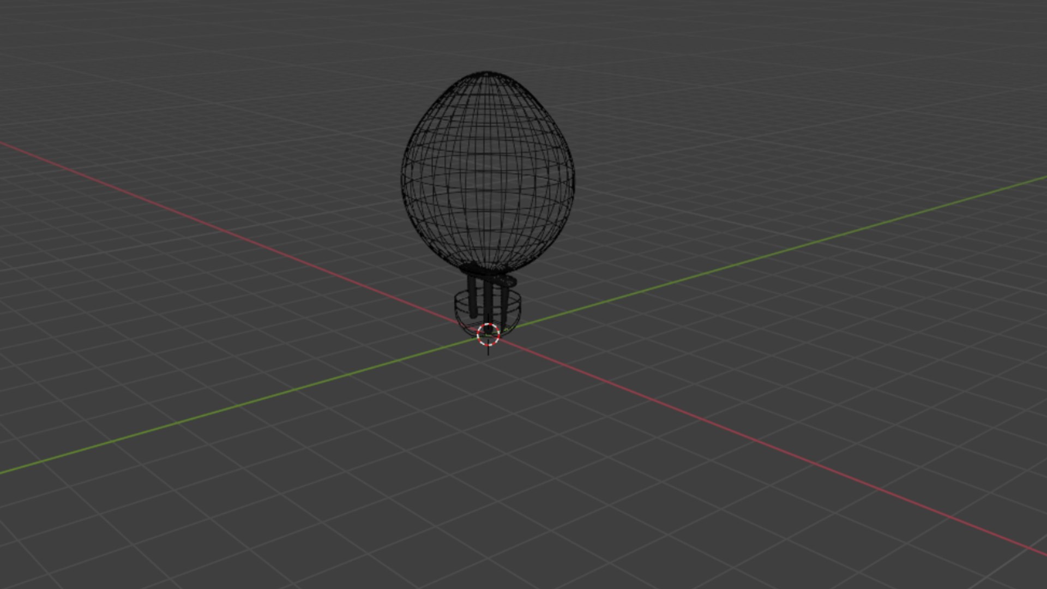Viewport: 1047px width, 589px height.
Task: Click the red-white 3D cursor at origin
Action: (x=488, y=334)
